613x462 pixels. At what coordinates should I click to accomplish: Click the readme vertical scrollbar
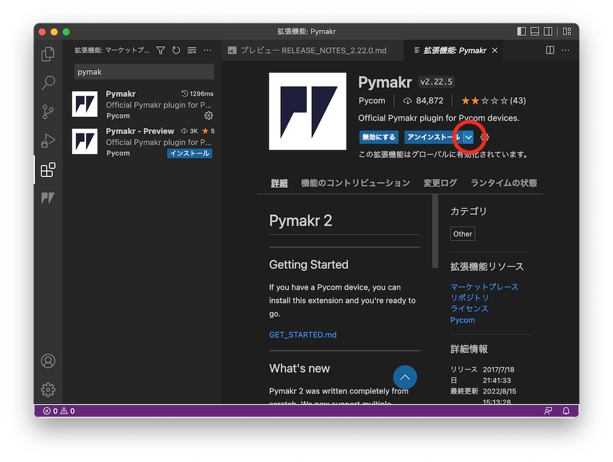[435, 232]
